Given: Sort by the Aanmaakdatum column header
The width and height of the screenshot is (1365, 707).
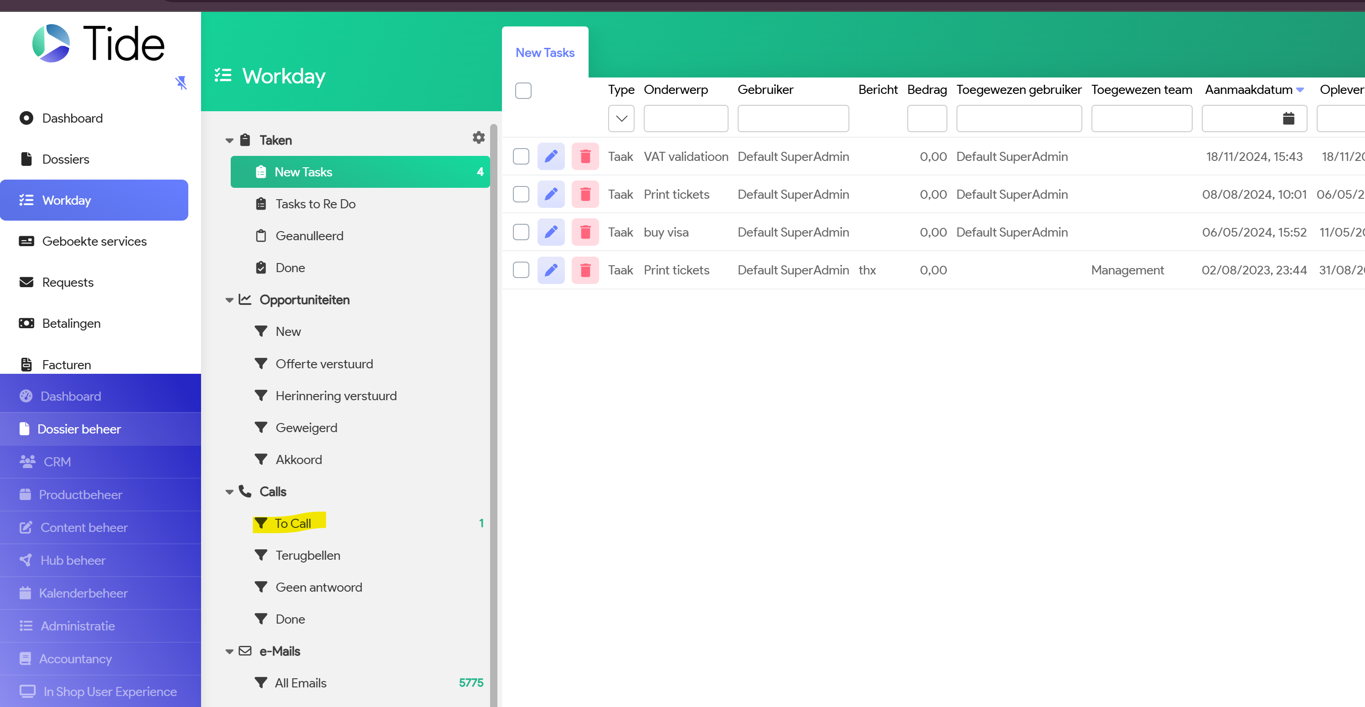Looking at the screenshot, I should (1248, 89).
